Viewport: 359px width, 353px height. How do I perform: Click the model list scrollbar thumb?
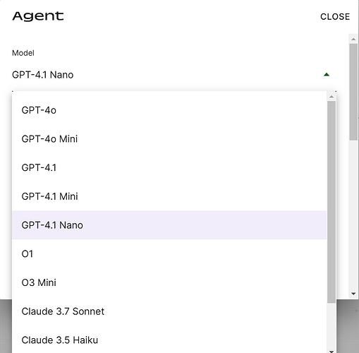331,202
